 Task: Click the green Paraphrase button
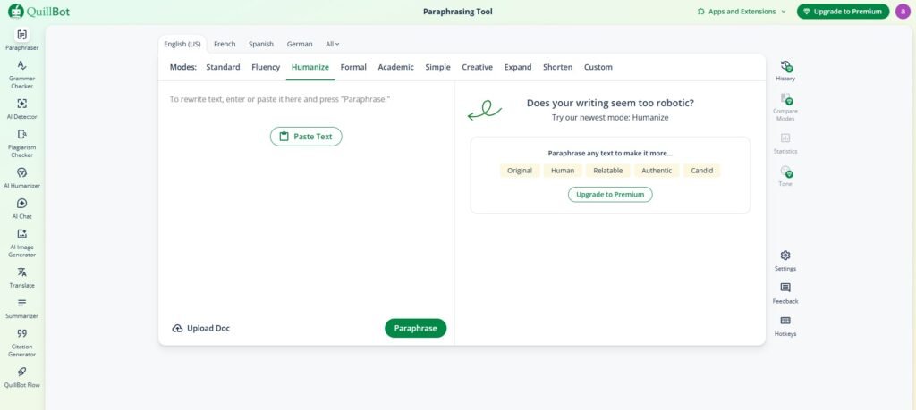pos(415,328)
